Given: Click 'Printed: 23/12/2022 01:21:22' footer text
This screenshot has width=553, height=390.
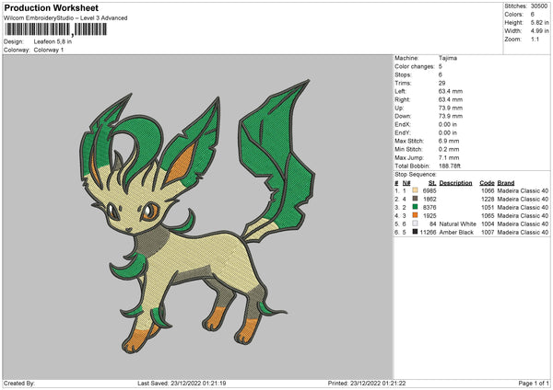Looking at the screenshot, I should (x=367, y=384).
